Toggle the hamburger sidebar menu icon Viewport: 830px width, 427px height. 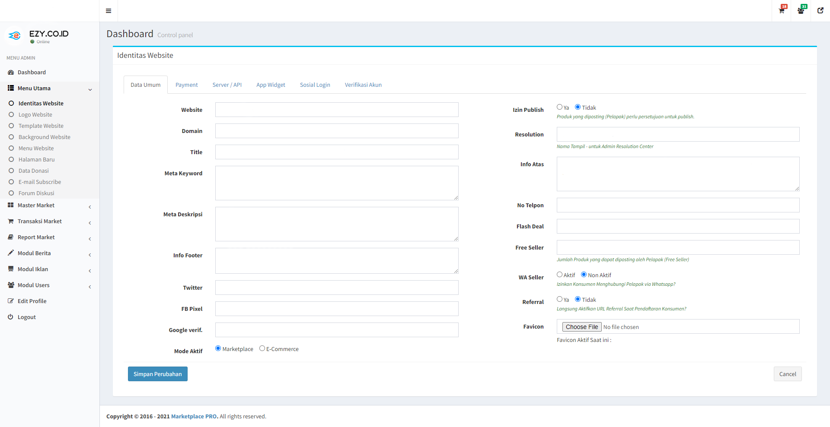tap(109, 11)
